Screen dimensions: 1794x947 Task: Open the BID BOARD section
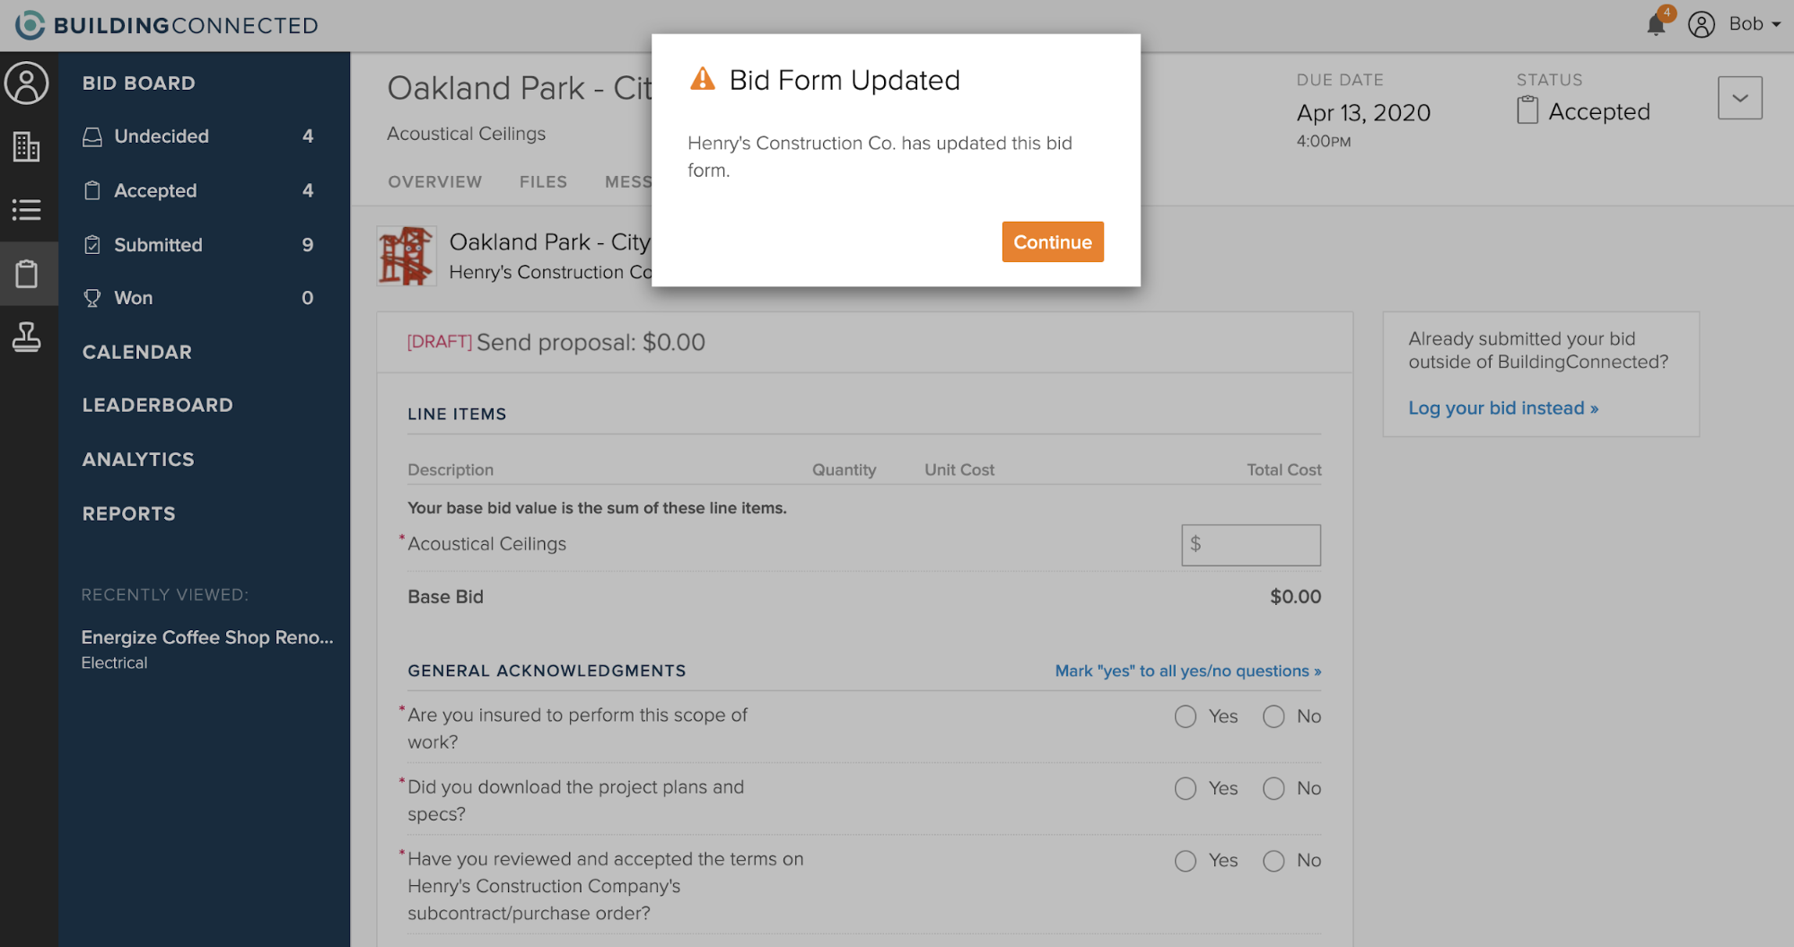139,83
